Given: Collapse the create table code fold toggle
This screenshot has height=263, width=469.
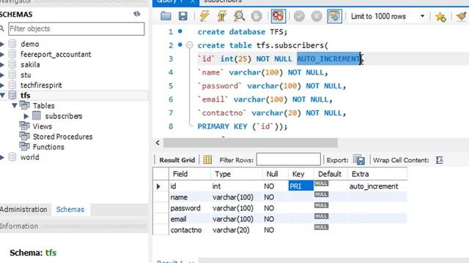Looking at the screenshot, I should (x=189, y=45).
